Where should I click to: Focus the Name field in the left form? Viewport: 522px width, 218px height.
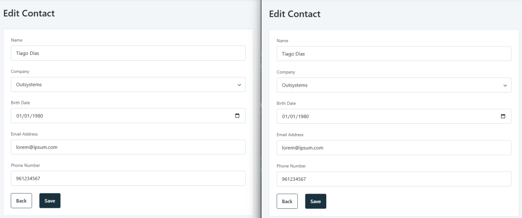coord(128,53)
